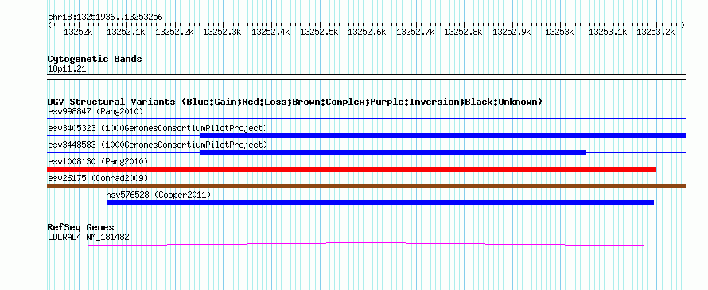Click the 13252.9k ruler tick label
This screenshot has width=708, height=290.
(x=512, y=33)
